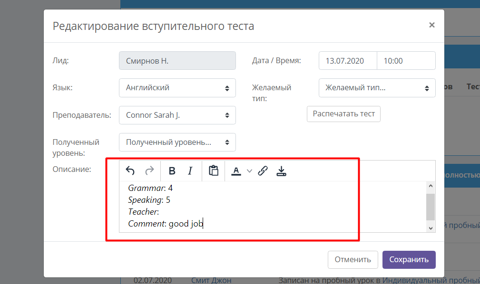
Task: Toggle bold formatting in the editor
Action: pyautogui.click(x=172, y=170)
